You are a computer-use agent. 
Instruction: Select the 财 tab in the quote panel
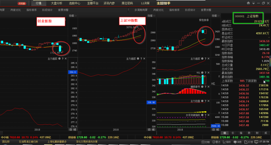257,133
